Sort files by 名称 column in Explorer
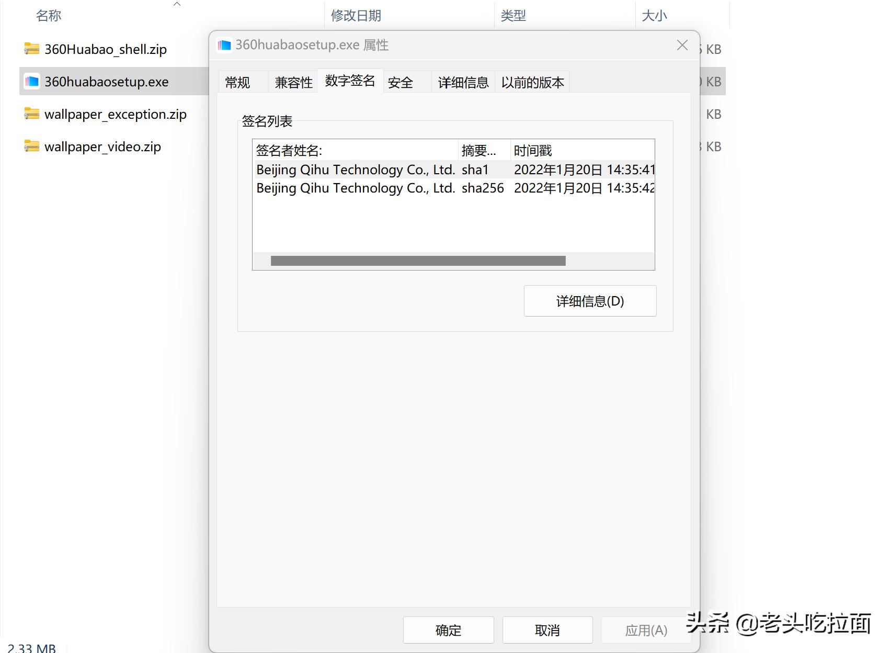This screenshot has width=890, height=653. tap(49, 16)
